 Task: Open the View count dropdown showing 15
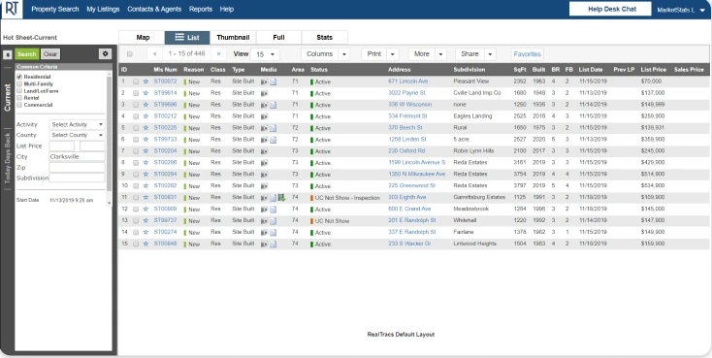(x=265, y=54)
